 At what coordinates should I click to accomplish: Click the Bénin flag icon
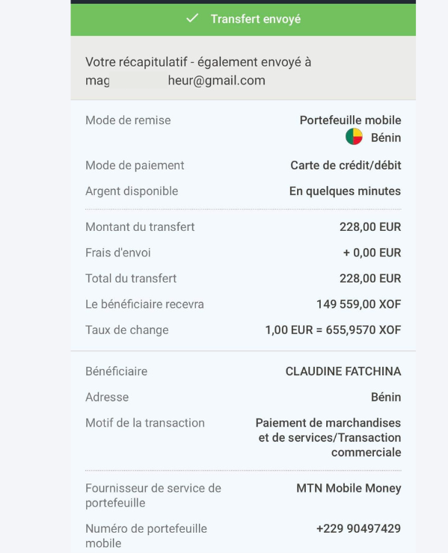(354, 137)
